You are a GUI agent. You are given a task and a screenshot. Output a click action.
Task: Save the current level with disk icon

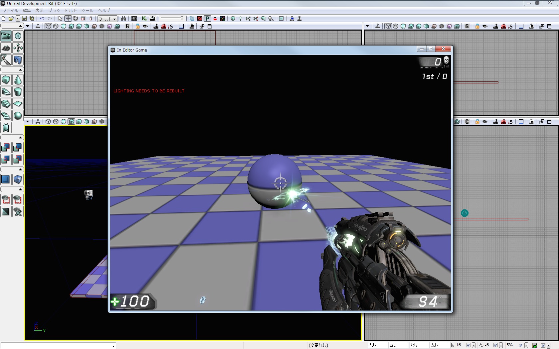pos(24,19)
